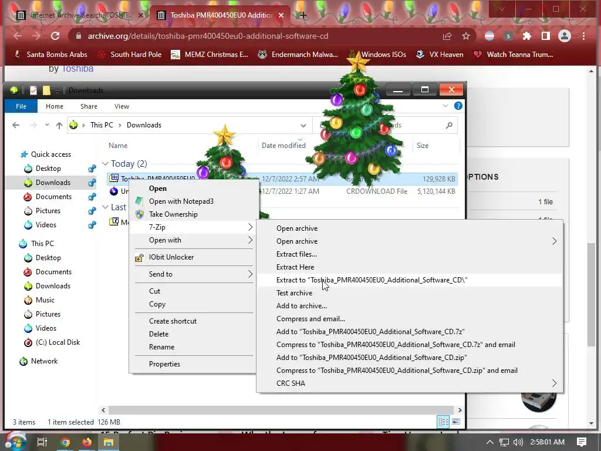The width and height of the screenshot is (601, 451).
Task: Go back in File Explorer
Action: click(16, 125)
